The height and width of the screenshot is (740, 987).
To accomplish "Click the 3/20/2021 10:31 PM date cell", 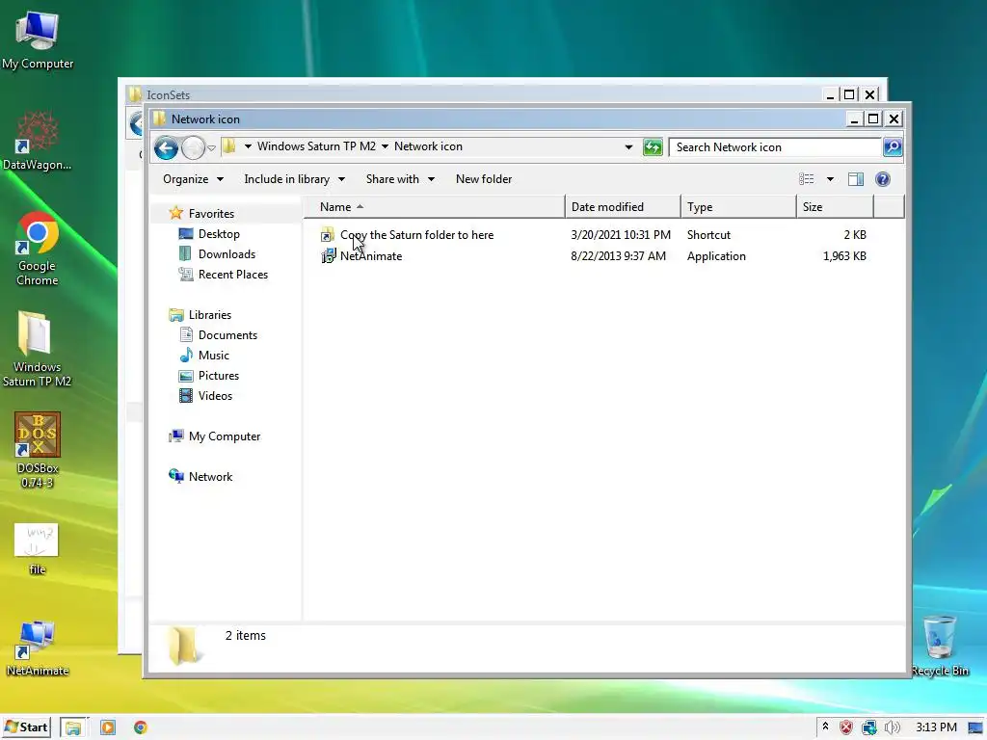I will click(621, 235).
